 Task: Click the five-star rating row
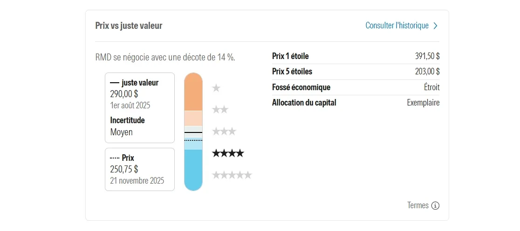click(x=232, y=175)
